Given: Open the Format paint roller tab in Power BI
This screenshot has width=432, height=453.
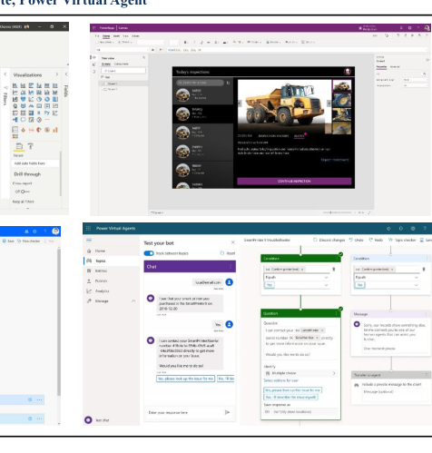Looking at the screenshot, I should coord(31,146).
